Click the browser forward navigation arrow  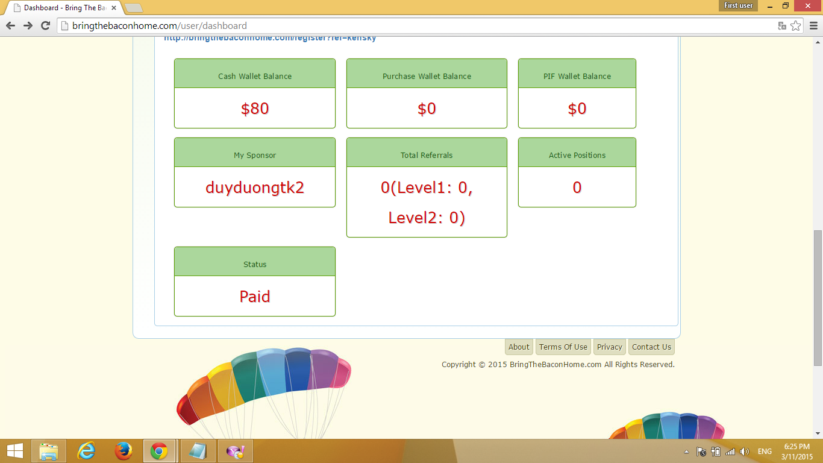click(27, 27)
